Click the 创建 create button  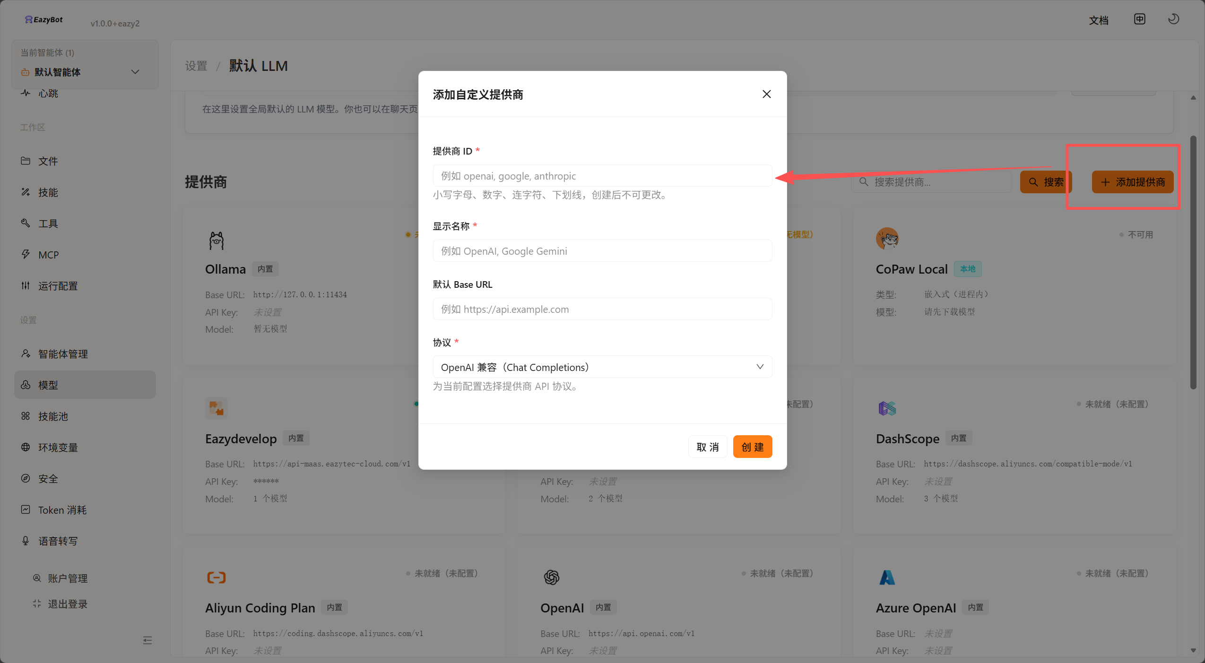pos(752,447)
